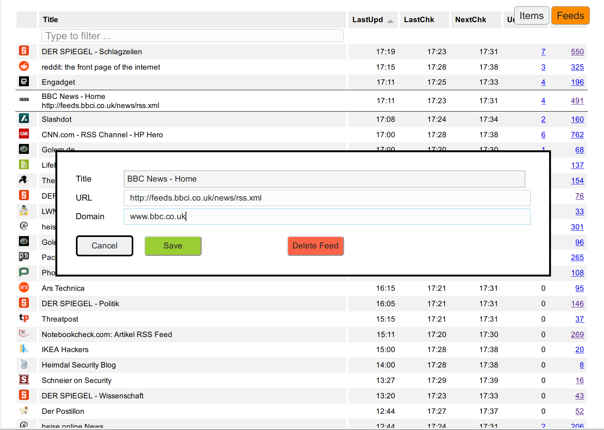Click the Type to filter box

point(192,36)
